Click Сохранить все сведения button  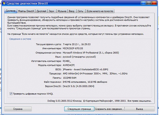pyautogui.click(x=109, y=109)
